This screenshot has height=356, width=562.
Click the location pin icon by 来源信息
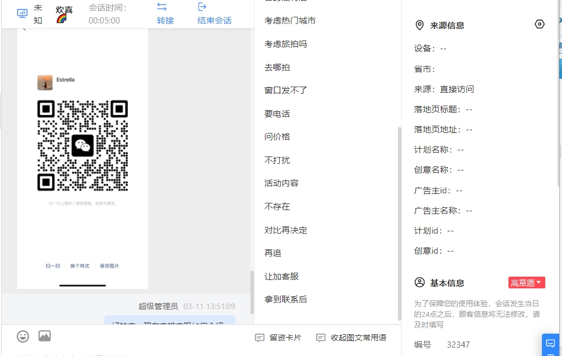[419, 25]
